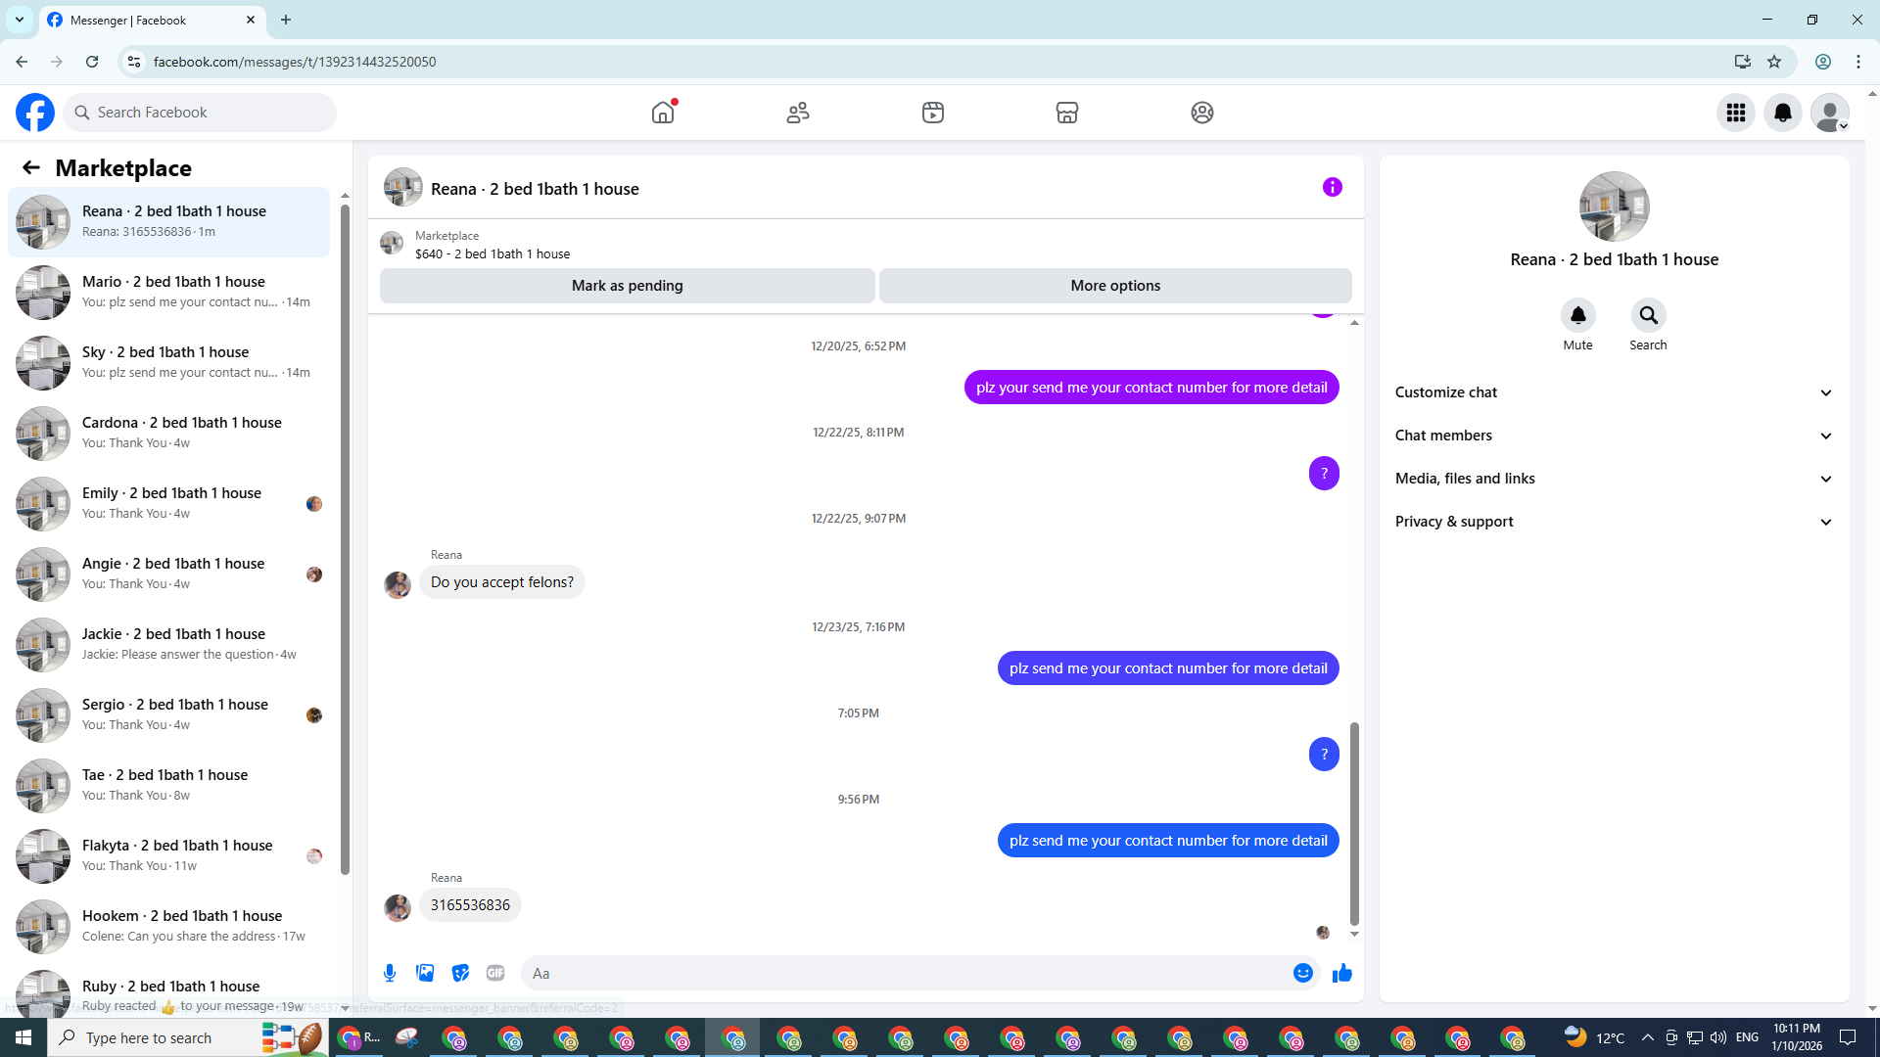Open the Marketplace tab in top navigation

pyautogui.click(x=1066, y=113)
